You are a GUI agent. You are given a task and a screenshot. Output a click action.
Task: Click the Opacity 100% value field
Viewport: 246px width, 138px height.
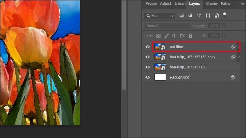(214, 26)
